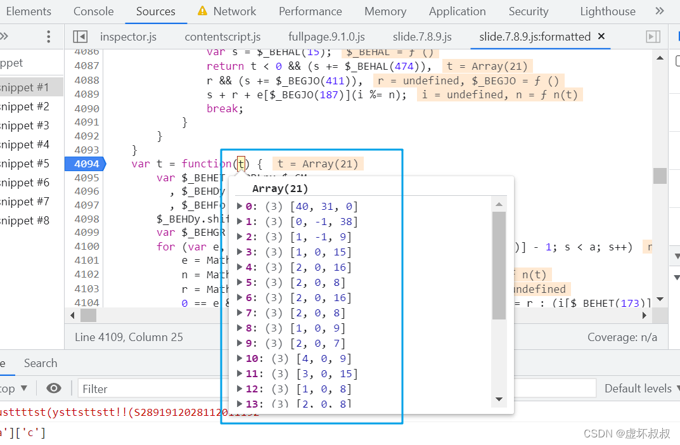
Task: Click editor horizontal scrollbar left arrow
Action: [72, 315]
